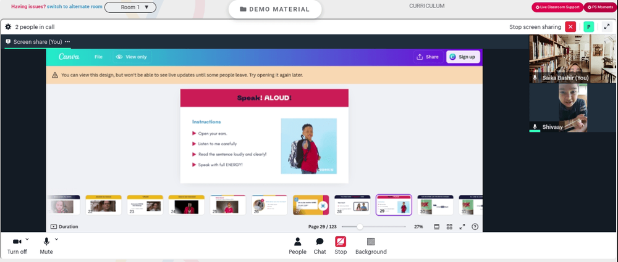Click Live Classroom Support button
Viewport: 618px width, 262px height.
[x=557, y=7]
